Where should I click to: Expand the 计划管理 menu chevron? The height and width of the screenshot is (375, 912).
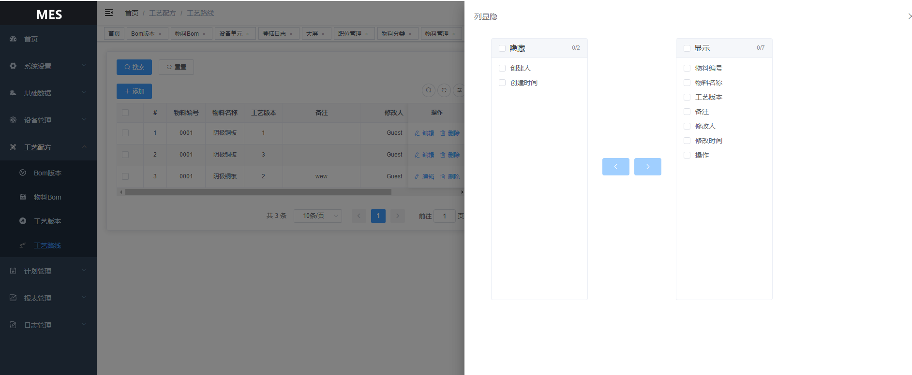pyautogui.click(x=84, y=270)
